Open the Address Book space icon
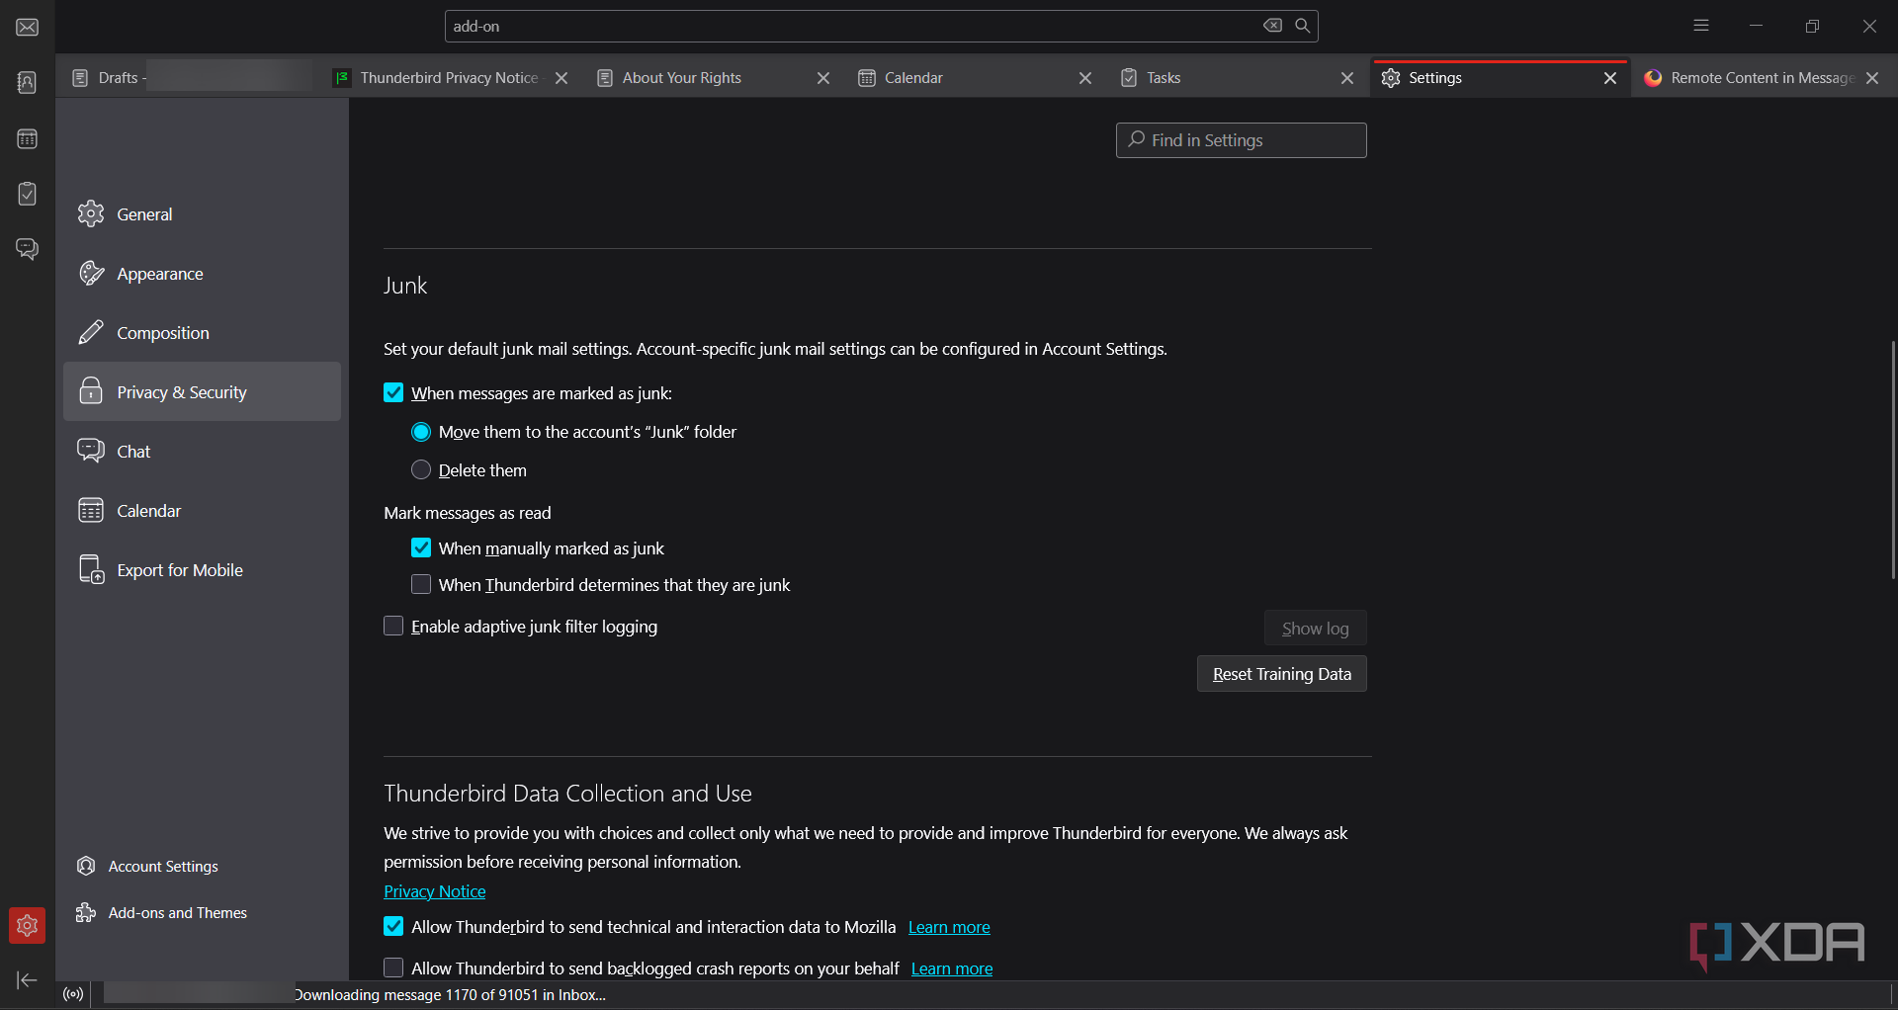 pyautogui.click(x=27, y=83)
